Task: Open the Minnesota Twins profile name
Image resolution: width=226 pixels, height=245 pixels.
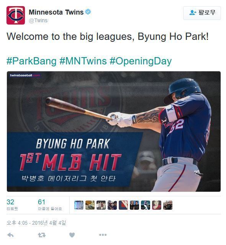Action: tap(56, 12)
